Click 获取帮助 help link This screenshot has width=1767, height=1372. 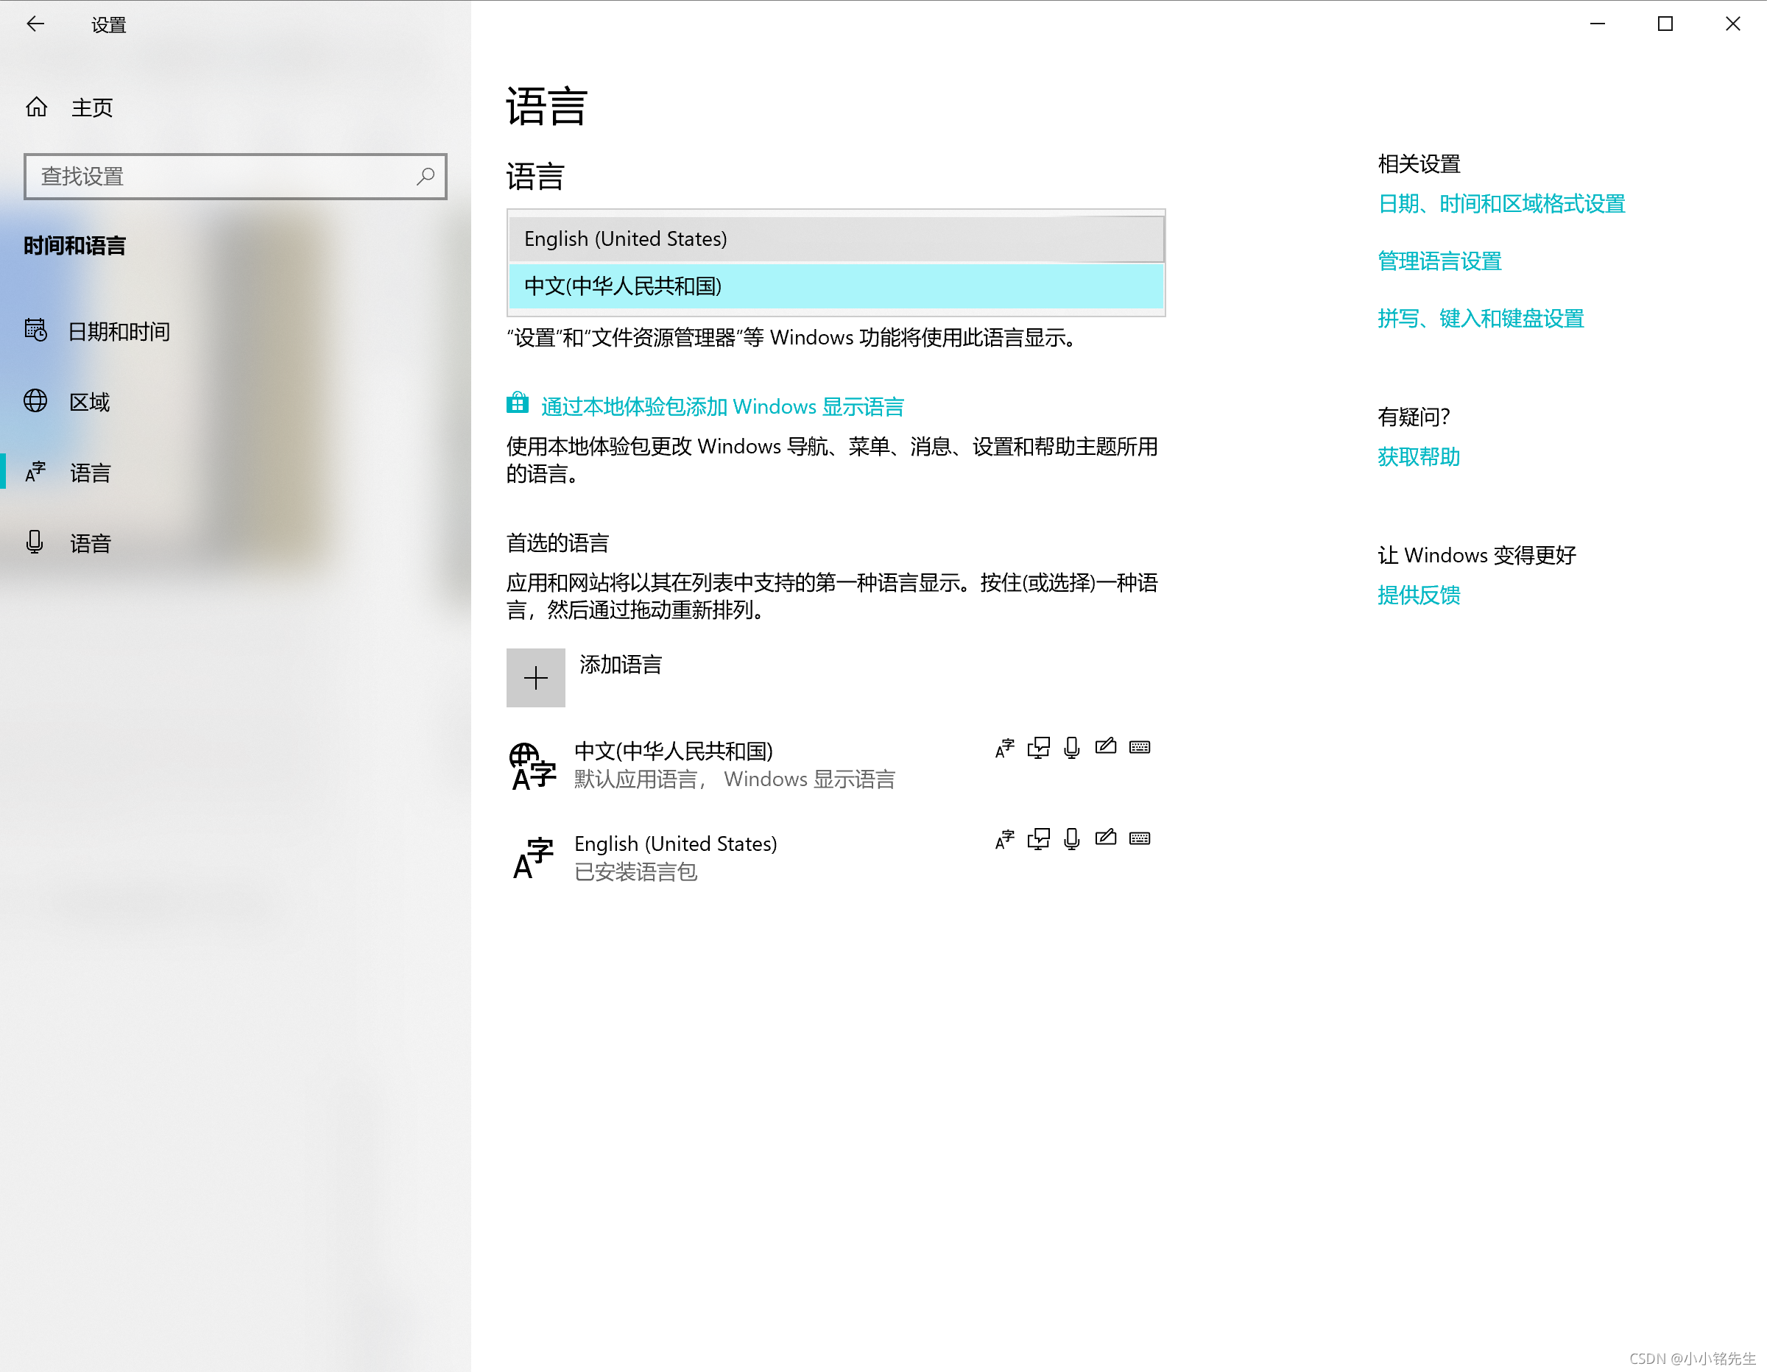pos(1418,457)
